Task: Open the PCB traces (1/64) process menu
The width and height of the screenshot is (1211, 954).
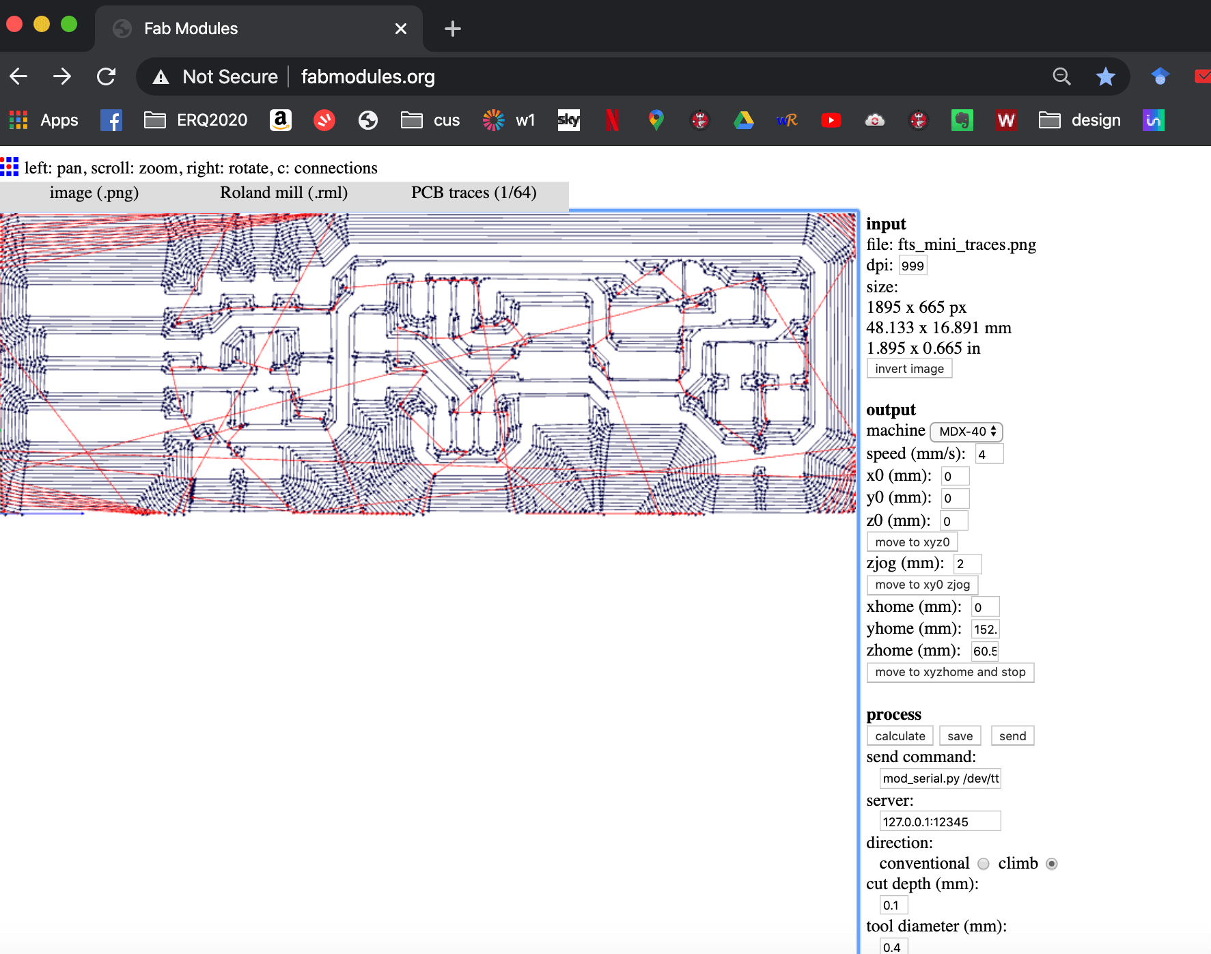Action: click(x=473, y=193)
